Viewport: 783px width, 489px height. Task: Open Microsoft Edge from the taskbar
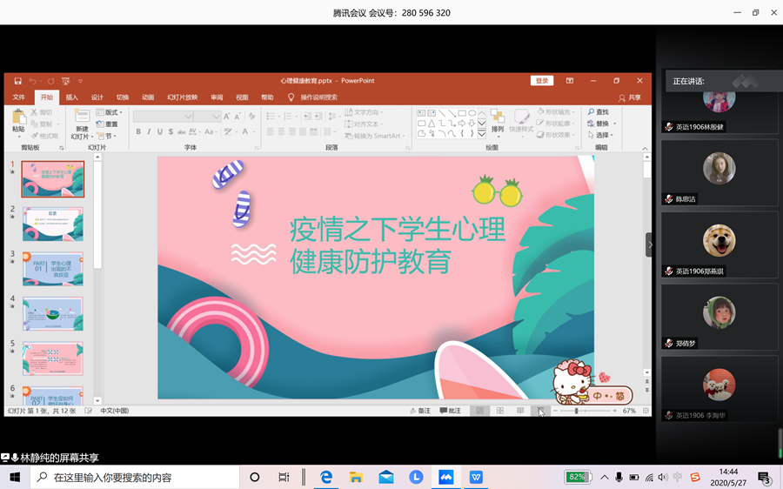(326, 477)
